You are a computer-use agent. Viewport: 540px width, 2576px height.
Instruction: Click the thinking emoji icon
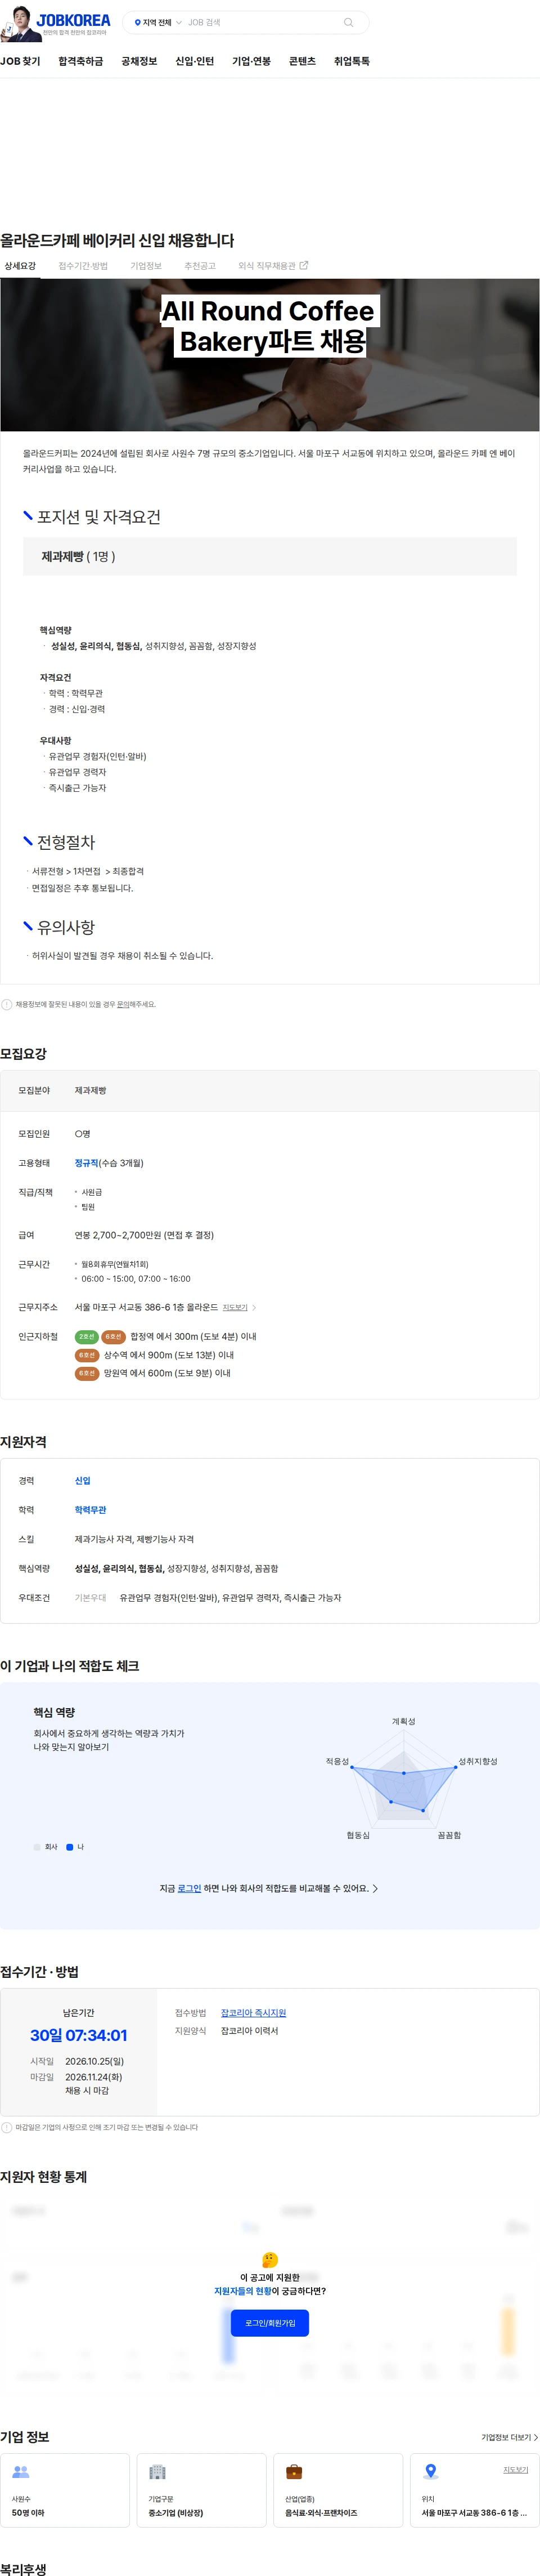point(269,2260)
